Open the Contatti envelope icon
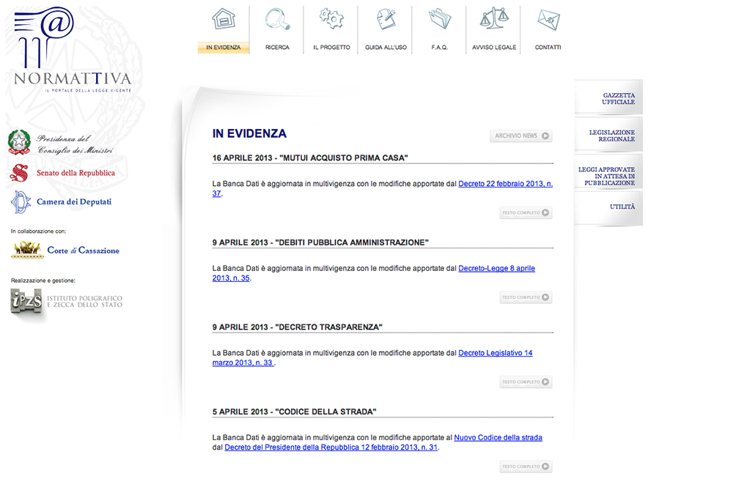The width and height of the screenshot is (733, 490). pyautogui.click(x=548, y=20)
